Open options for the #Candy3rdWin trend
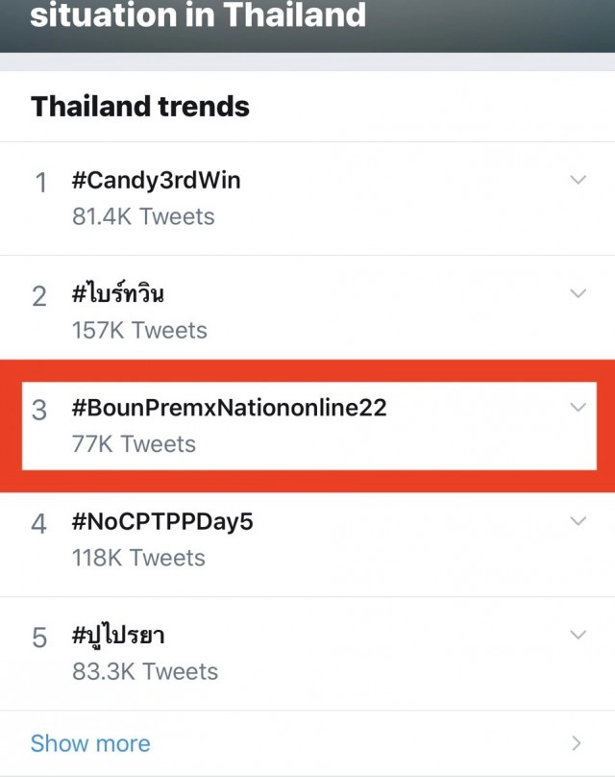Screen dimensions: 615x777 (x=578, y=180)
